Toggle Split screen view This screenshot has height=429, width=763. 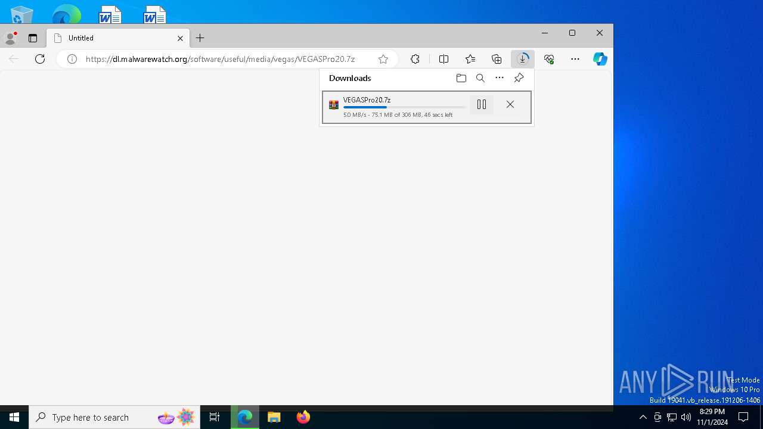443,59
